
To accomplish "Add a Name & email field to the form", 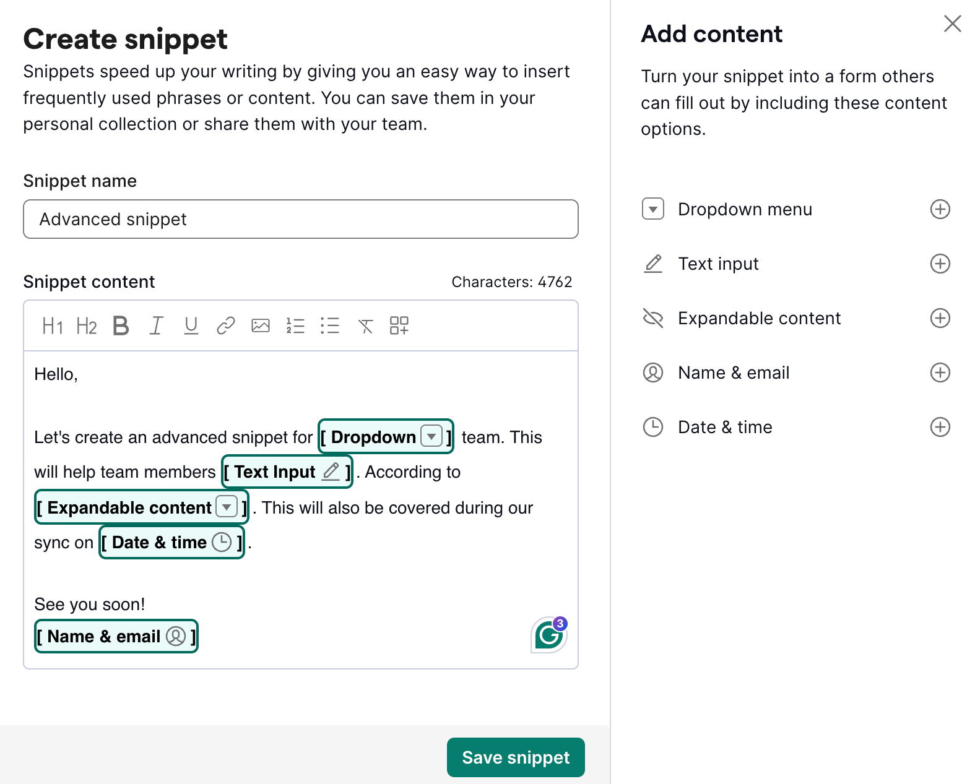I will 940,373.
